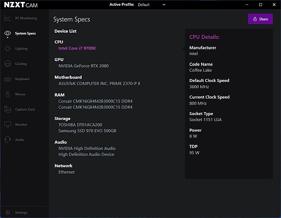281x218 pixels.
Task: Share system specs using the Share button
Action: [x=260, y=19]
